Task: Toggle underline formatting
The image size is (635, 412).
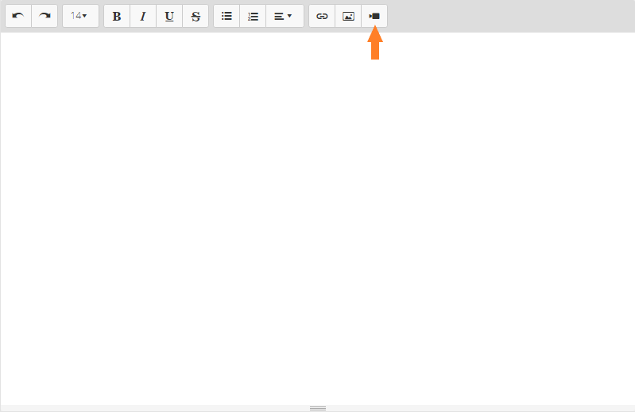Action: [x=169, y=16]
